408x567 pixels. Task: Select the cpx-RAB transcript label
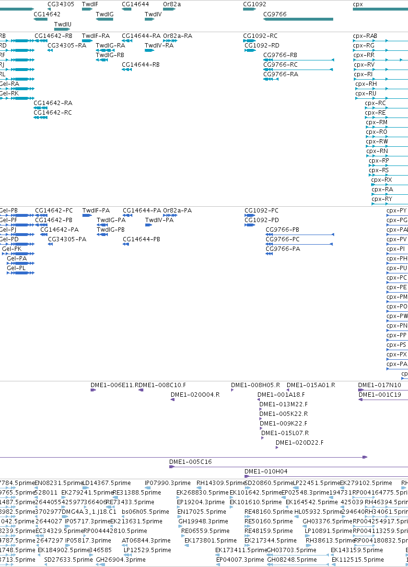[x=365, y=36]
